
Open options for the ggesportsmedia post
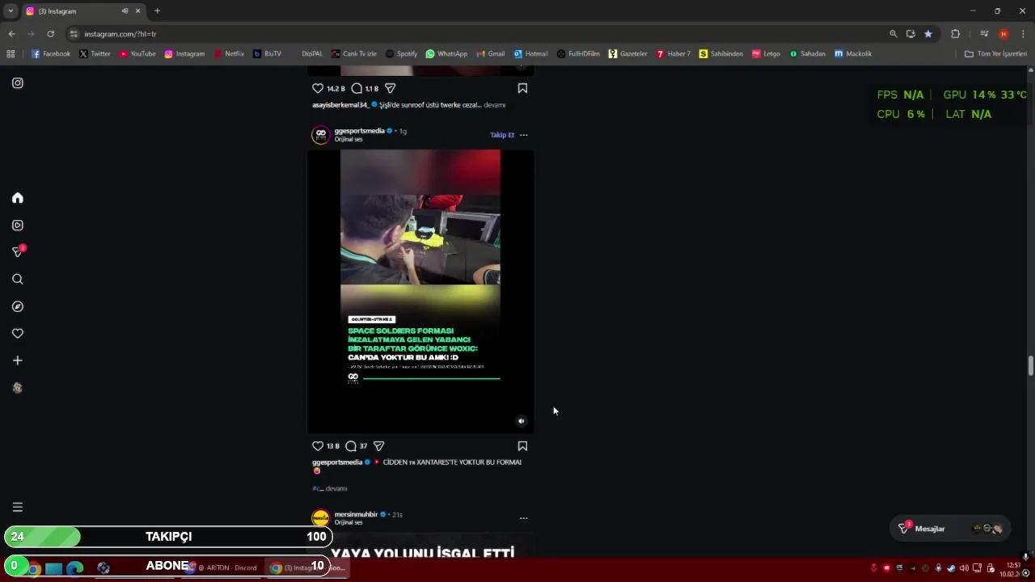[524, 135]
